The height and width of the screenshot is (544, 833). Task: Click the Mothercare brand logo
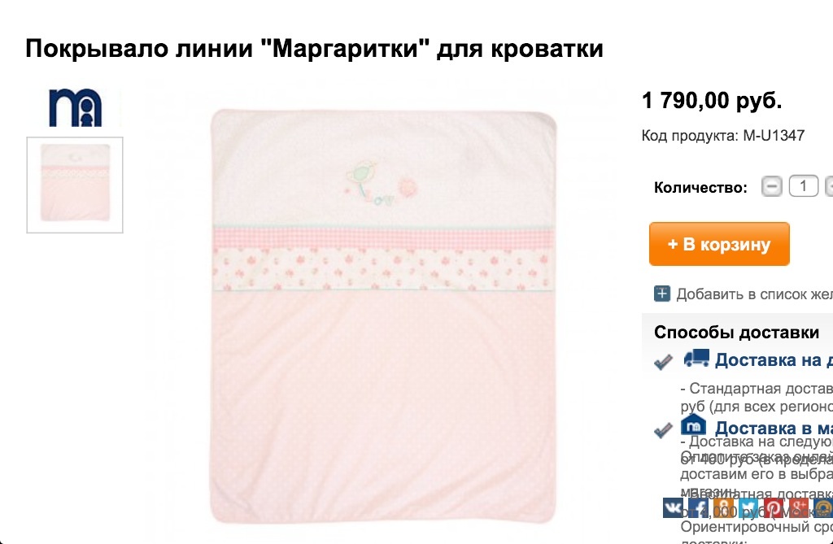point(75,108)
